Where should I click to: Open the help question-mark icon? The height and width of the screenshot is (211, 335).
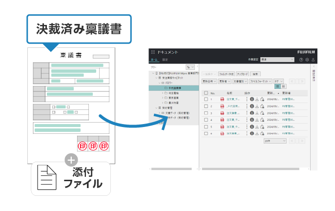click(x=301, y=60)
